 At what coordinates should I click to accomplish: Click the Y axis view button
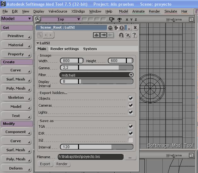coord(132,20)
